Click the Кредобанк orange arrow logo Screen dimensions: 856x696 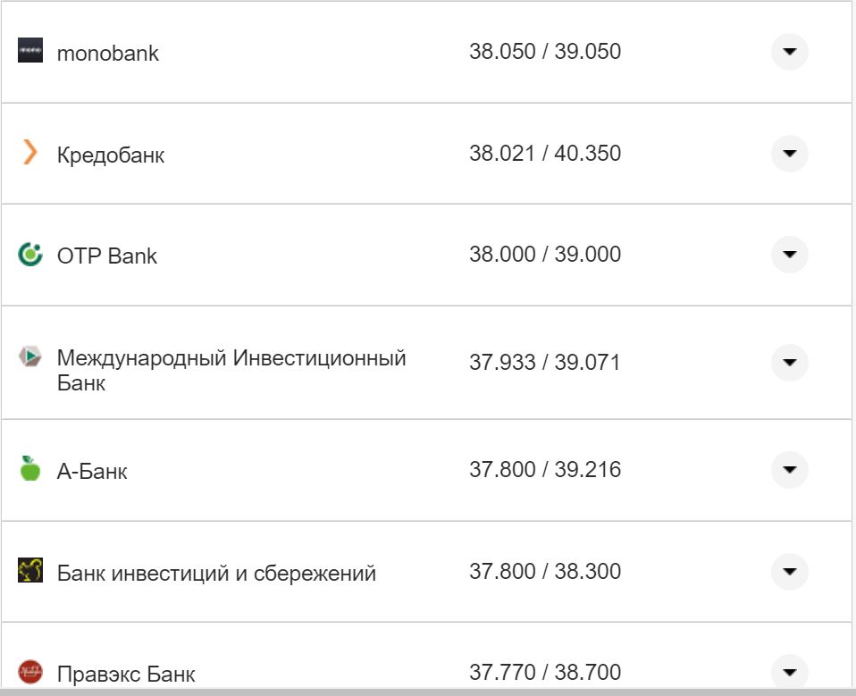30,153
